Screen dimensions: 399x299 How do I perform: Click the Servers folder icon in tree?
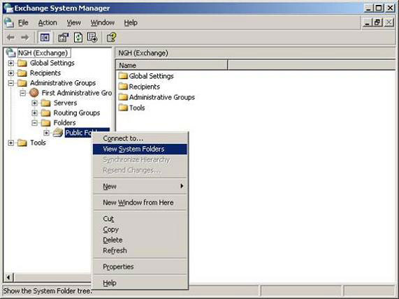coord(45,103)
